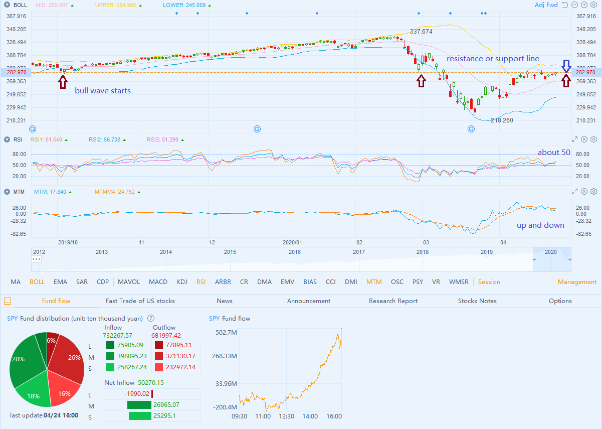
Task: Click the Net Inflow 50270.15 value
Action: coord(150,383)
